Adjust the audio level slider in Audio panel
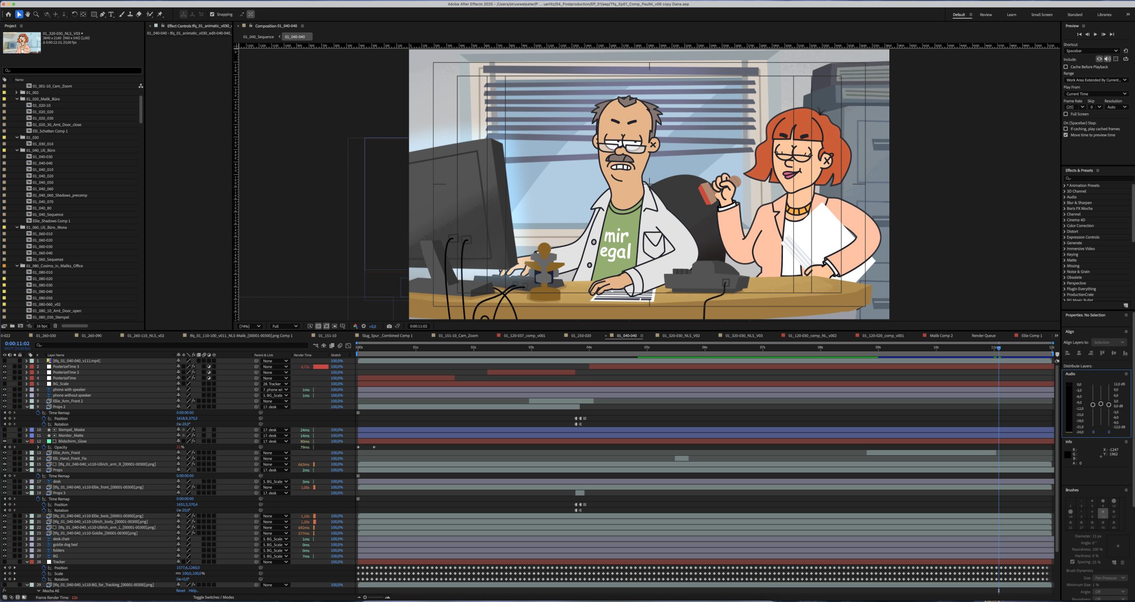Image resolution: width=1135 pixels, height=602 pixels. tap(1101, 404)
